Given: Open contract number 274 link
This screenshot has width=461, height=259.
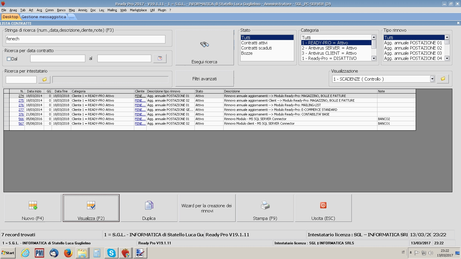Looking at the screenshot, I should tap(21, 96).
